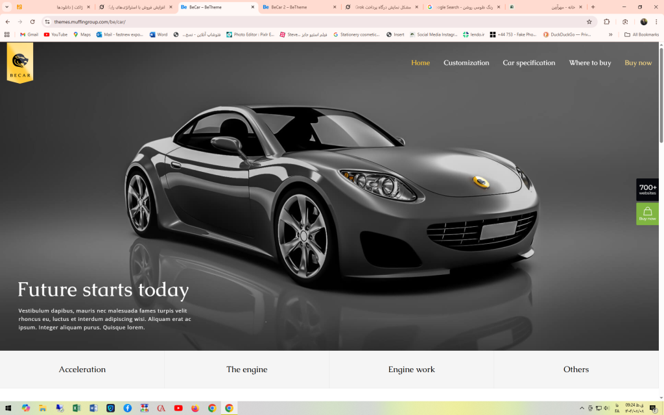Click the Buy now link in the navigation
Screen dimensions: 664x415
[x=638, y=63]
